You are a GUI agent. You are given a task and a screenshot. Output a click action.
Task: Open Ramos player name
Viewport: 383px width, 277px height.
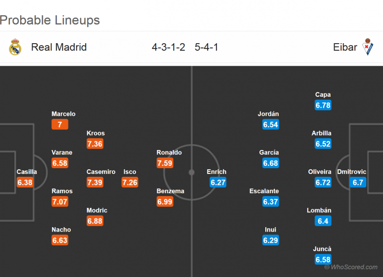pos(62,191)
